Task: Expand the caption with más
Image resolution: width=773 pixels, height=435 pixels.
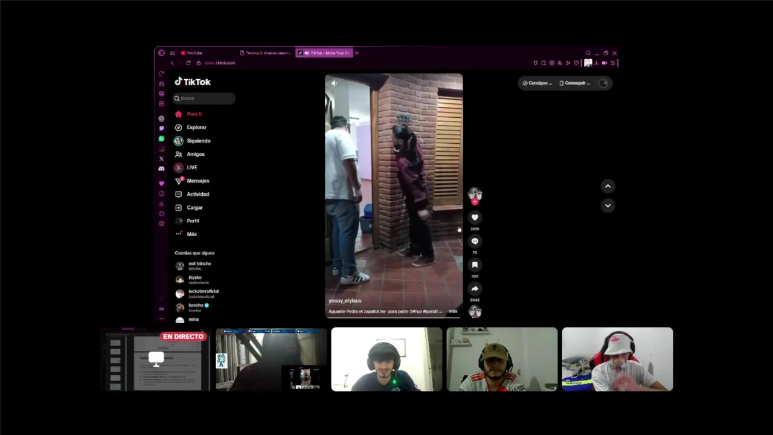Action: point(453,311)
